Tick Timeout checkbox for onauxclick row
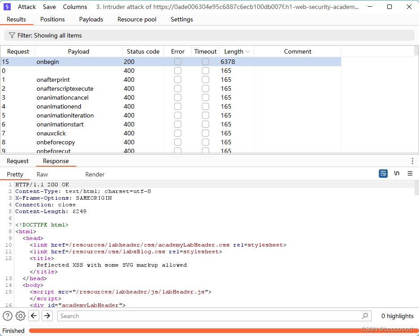The height and width of the screenshot is (336, 419). pos(205,133)
